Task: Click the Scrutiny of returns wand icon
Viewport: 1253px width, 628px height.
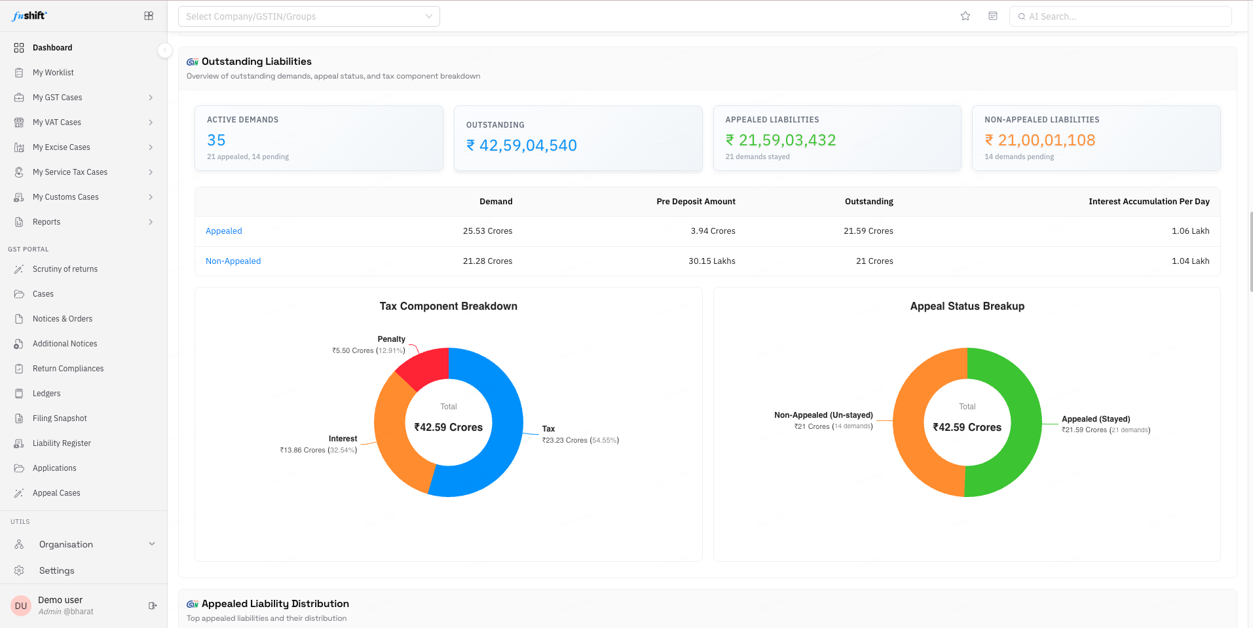Action: point(19,269)
